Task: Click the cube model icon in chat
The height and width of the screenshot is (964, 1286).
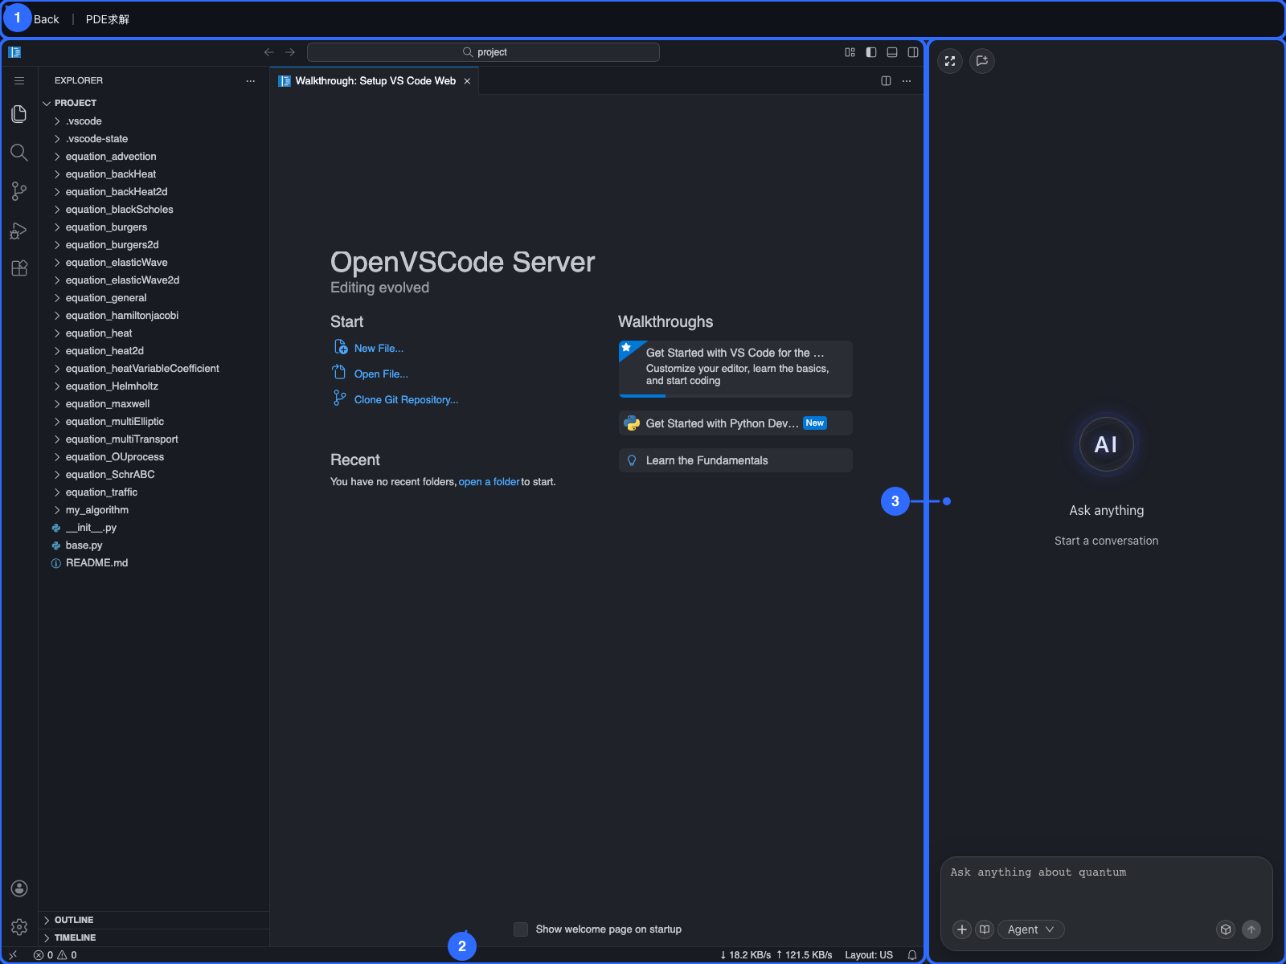Action: 1226,929
